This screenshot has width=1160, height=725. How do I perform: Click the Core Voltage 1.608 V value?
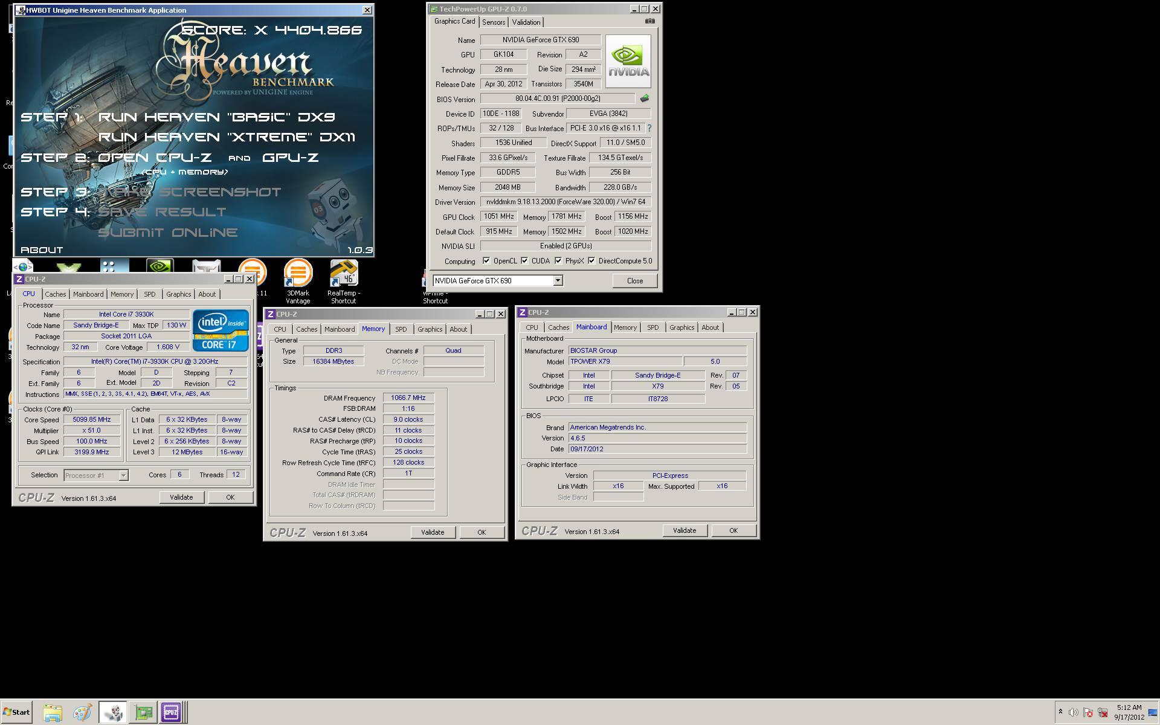(168, 347)
